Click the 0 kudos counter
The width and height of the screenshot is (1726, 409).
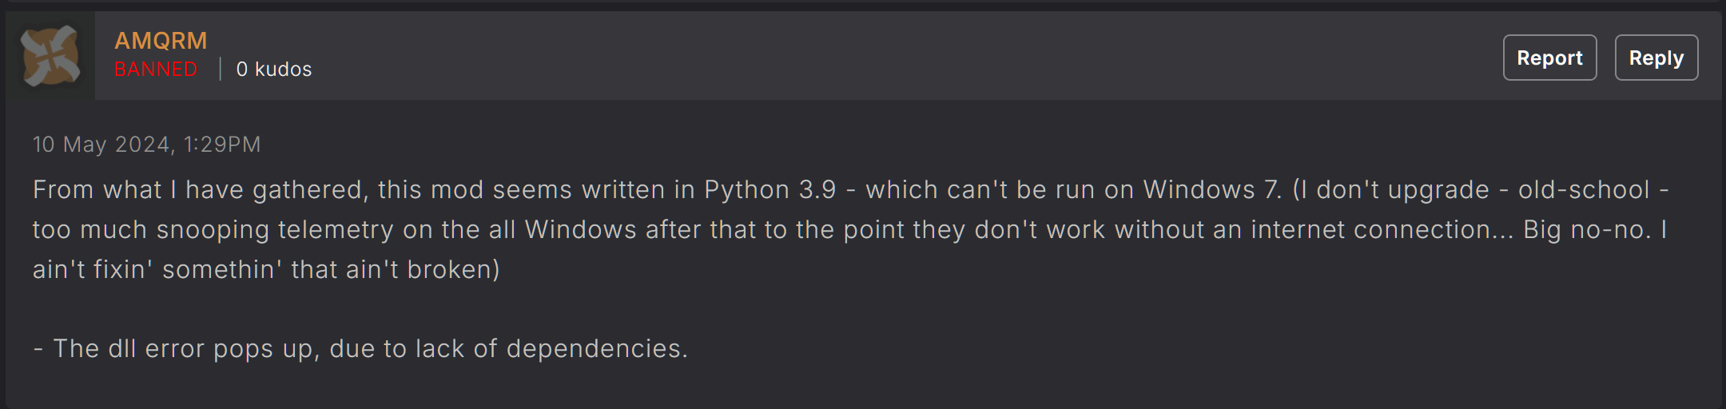(x=274, y=69)
